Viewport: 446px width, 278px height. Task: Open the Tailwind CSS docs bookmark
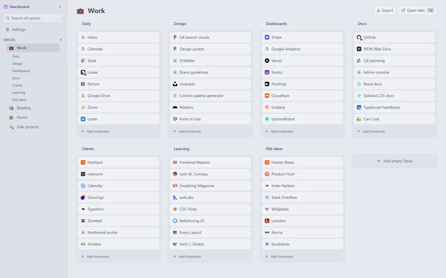click(394, 95)
